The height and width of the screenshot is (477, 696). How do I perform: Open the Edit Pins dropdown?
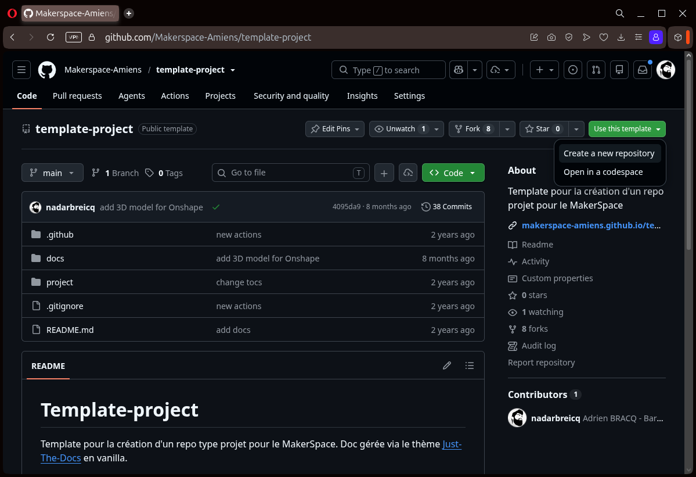click(x=335, y=129)
